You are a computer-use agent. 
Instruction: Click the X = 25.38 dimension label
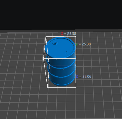pyautogui.click(x=68, y=34)
